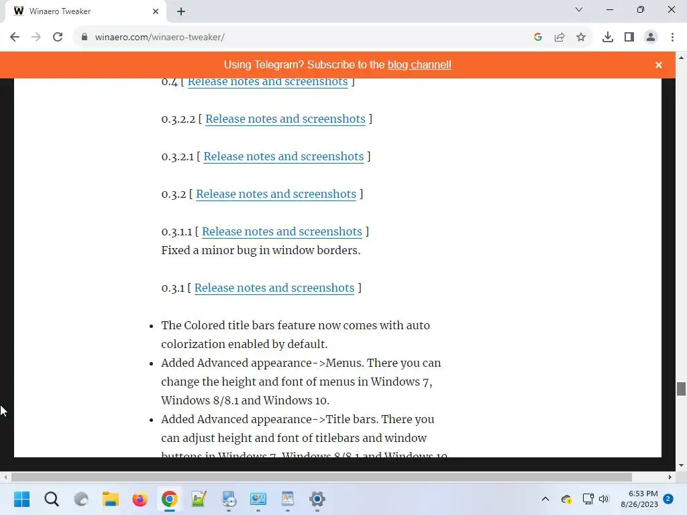View site info via the lock icon
This screenshot has width=687, height=515.
tap(84, 38)
